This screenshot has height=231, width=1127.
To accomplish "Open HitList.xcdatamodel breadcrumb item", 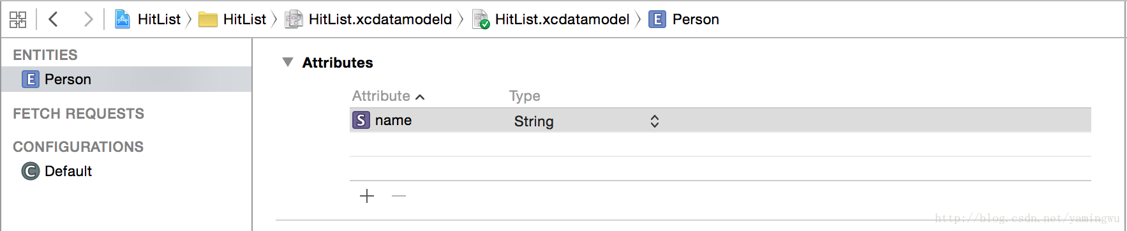I will click(562, 20).
